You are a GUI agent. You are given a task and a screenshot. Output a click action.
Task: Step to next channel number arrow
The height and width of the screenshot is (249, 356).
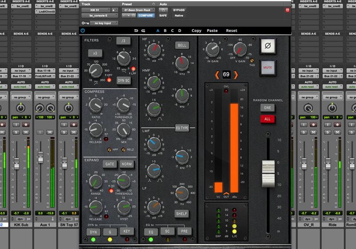tap(236, 75)
